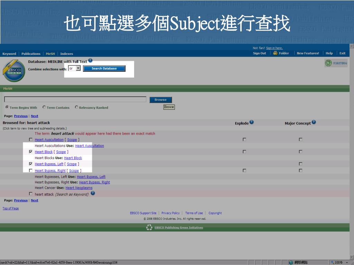This screenshot has width=354, height=265.
Task: Enable Explode for Heart Auscultation
Action: coord(244,139)
